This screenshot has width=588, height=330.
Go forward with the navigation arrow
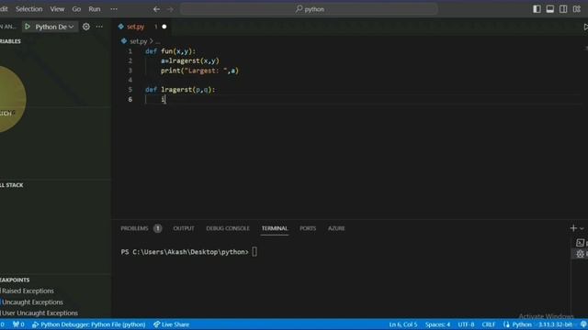(170, 9)
